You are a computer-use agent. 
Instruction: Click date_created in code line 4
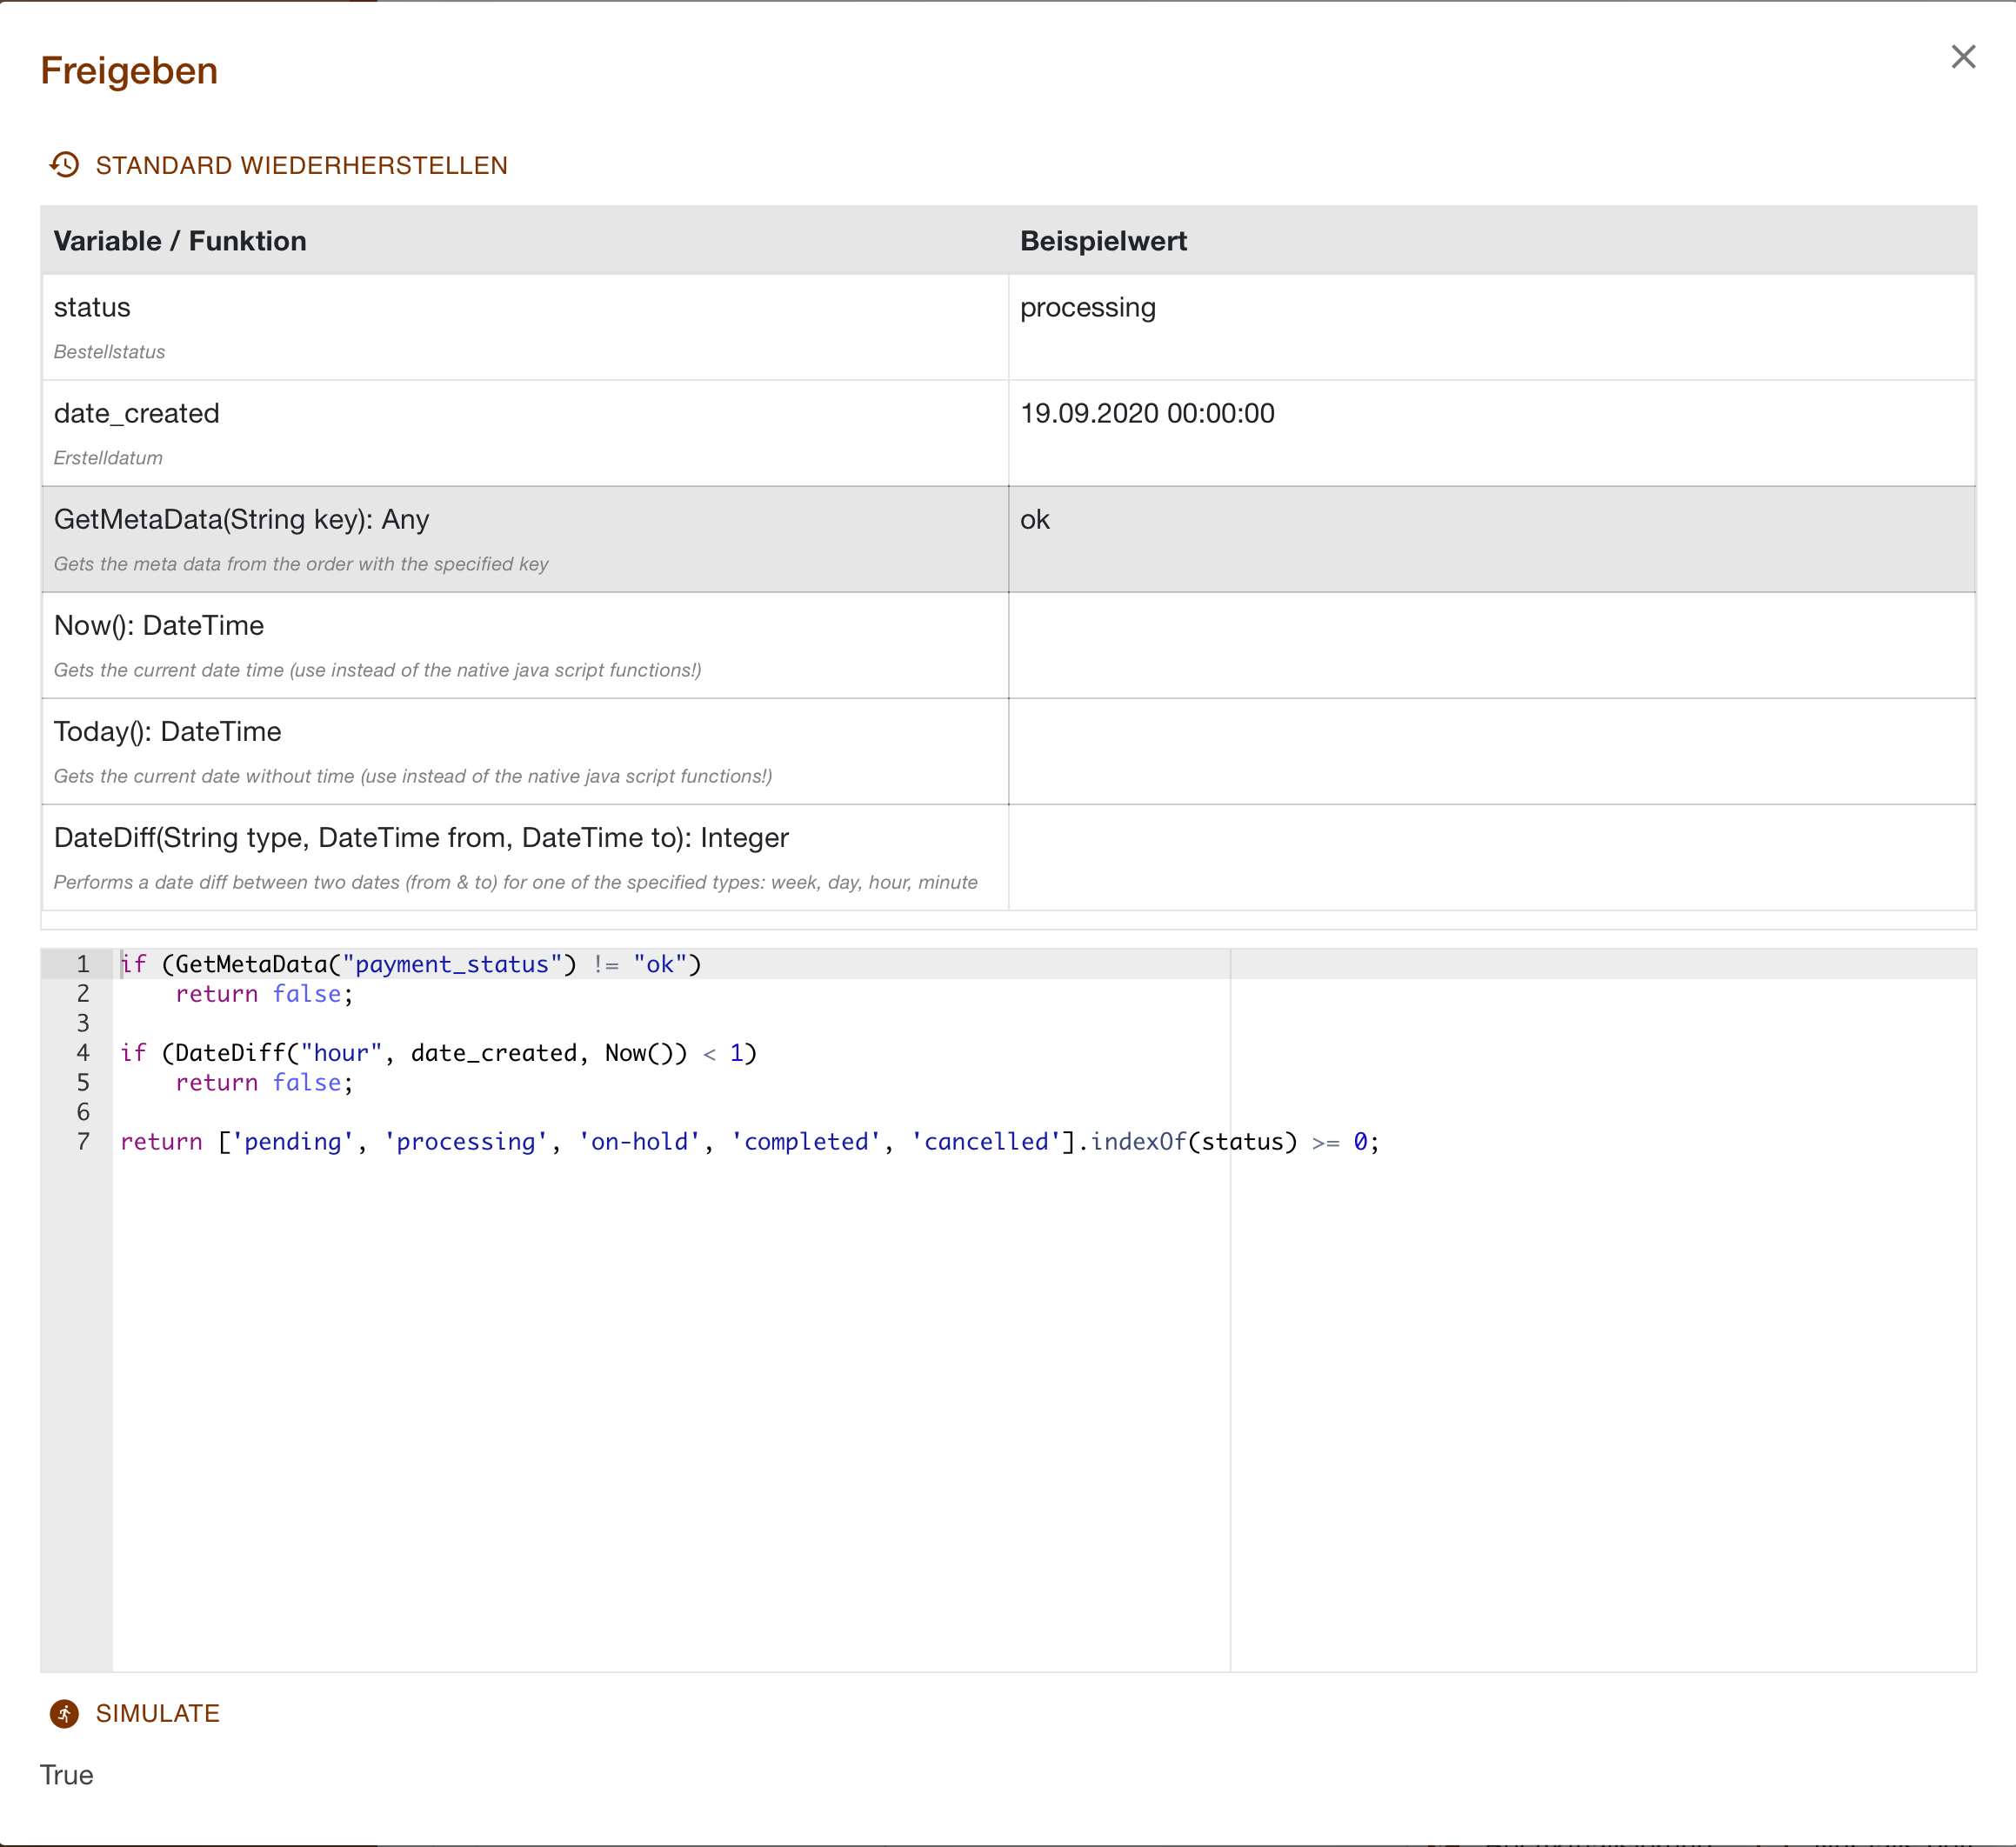click(494, 1053)
